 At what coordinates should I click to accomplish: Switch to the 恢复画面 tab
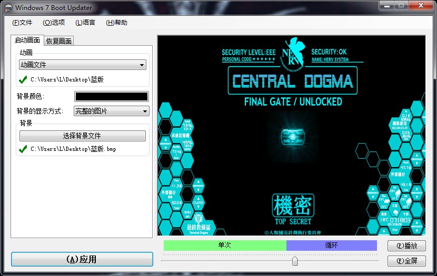(x=59, y=41)
